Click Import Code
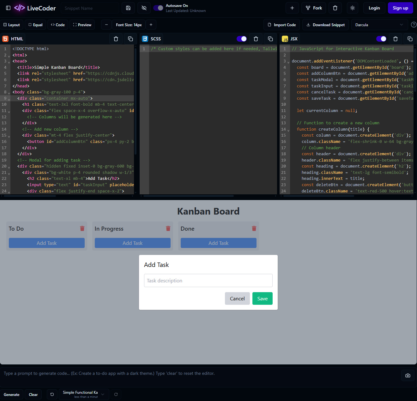 (x=282, y=25)
